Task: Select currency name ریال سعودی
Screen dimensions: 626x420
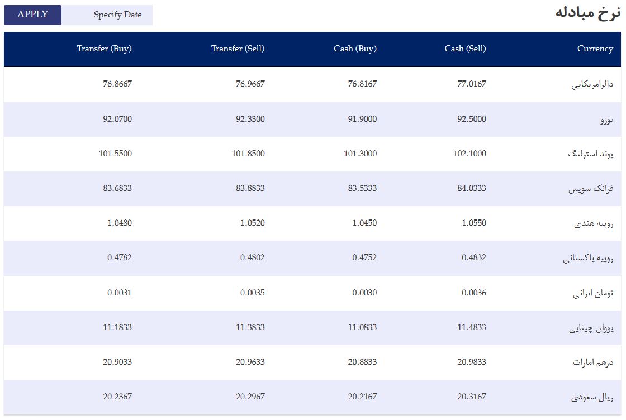Action: tap(592, 397)
